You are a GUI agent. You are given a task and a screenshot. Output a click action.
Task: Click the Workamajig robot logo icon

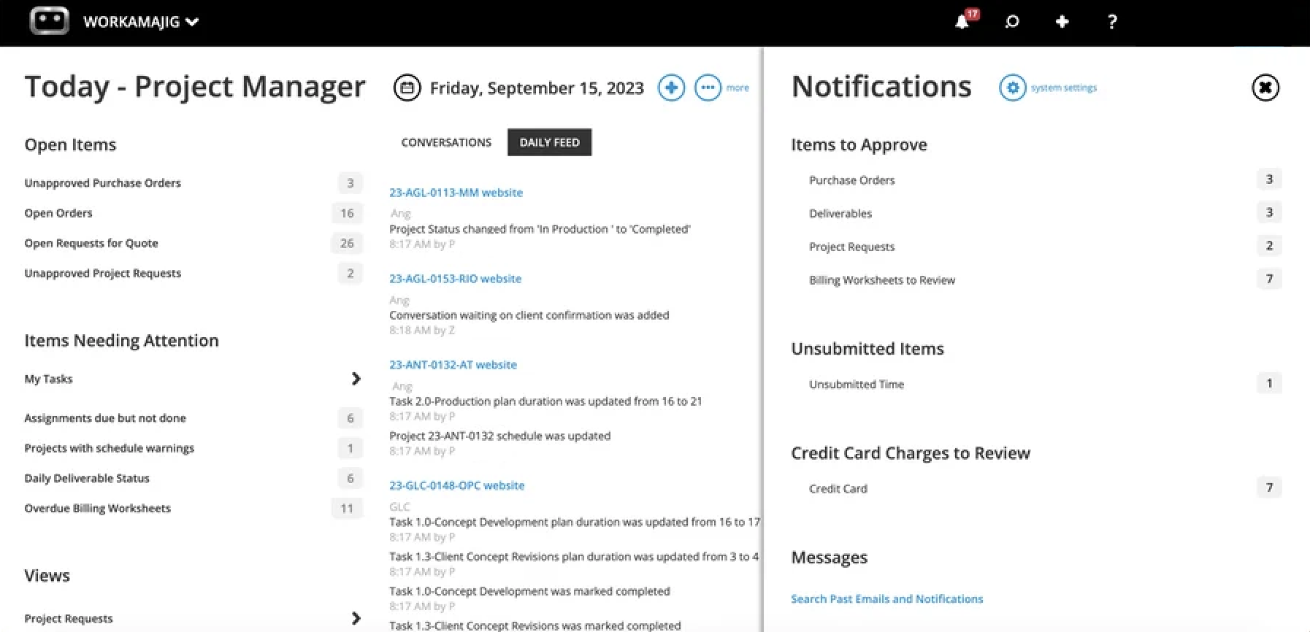pyautogui.click(x=49, y=21)
